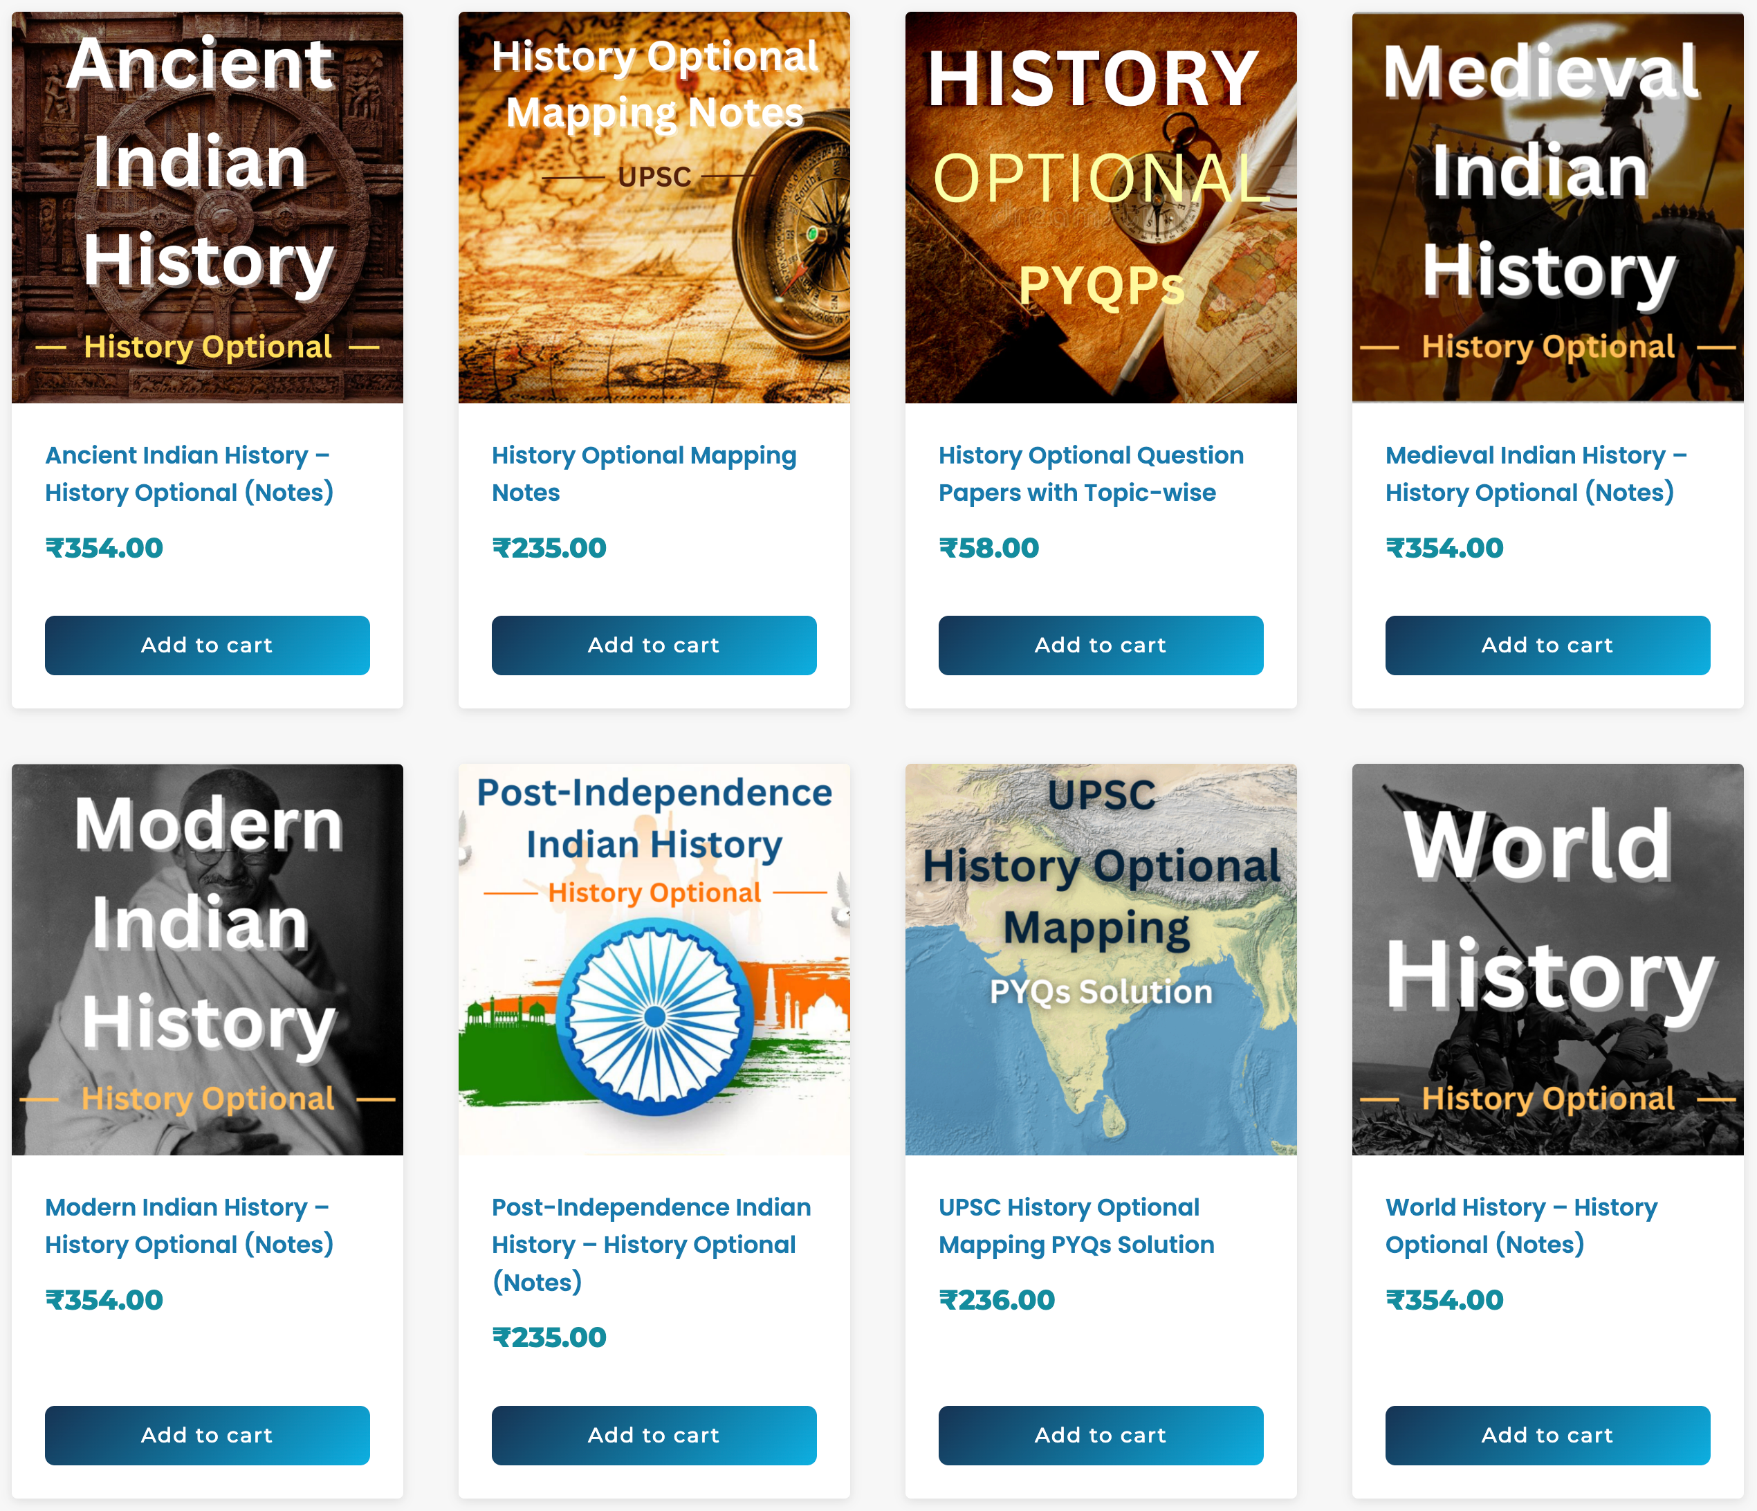This screenshot has width=1757, height=1511.
Task: Click the ₹58.00 price of Question Papers
Action: [x=988, y=548]
